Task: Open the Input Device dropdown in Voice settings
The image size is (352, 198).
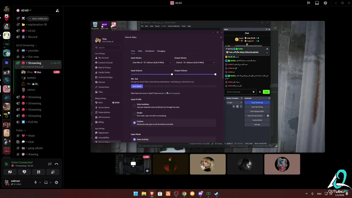Action: click(x=152, y=62)
